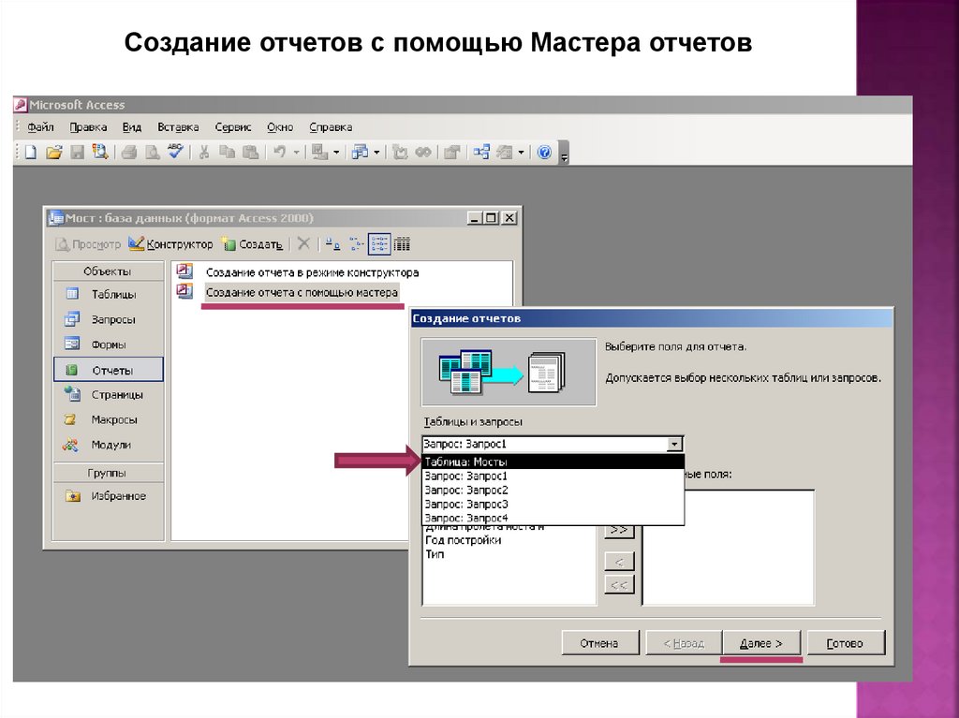Viewport: 959px width, 718px height.
Task: Run the ABC spelling check icon
Action: coord(175,152)
